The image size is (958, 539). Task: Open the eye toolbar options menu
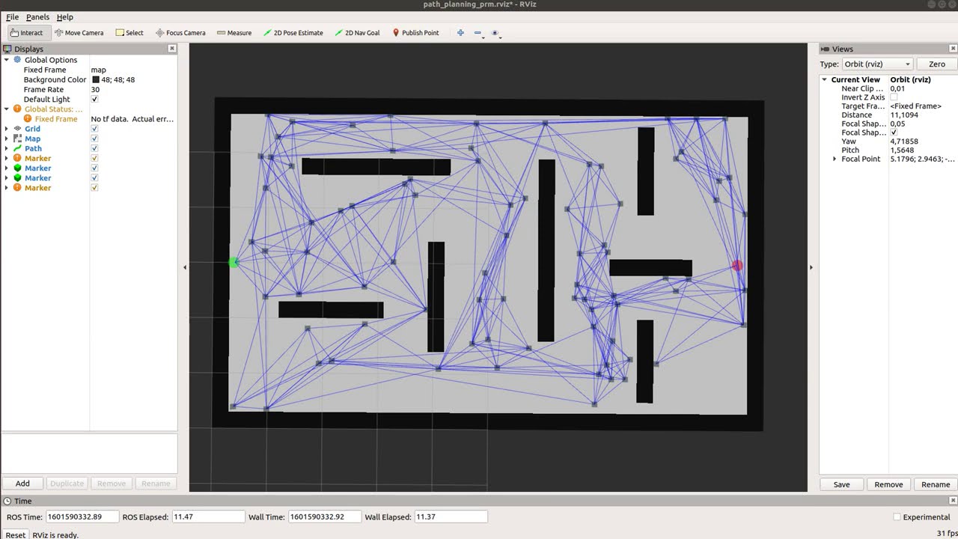[495, 33]
